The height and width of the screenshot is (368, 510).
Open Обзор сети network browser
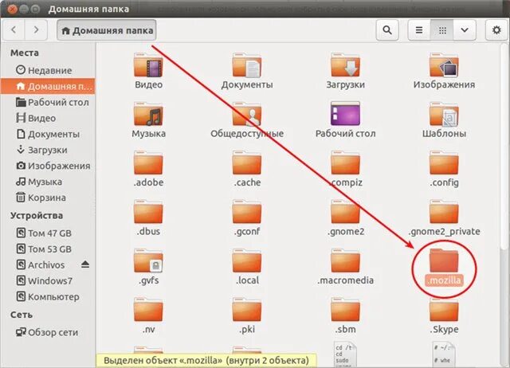coord(48,332)
